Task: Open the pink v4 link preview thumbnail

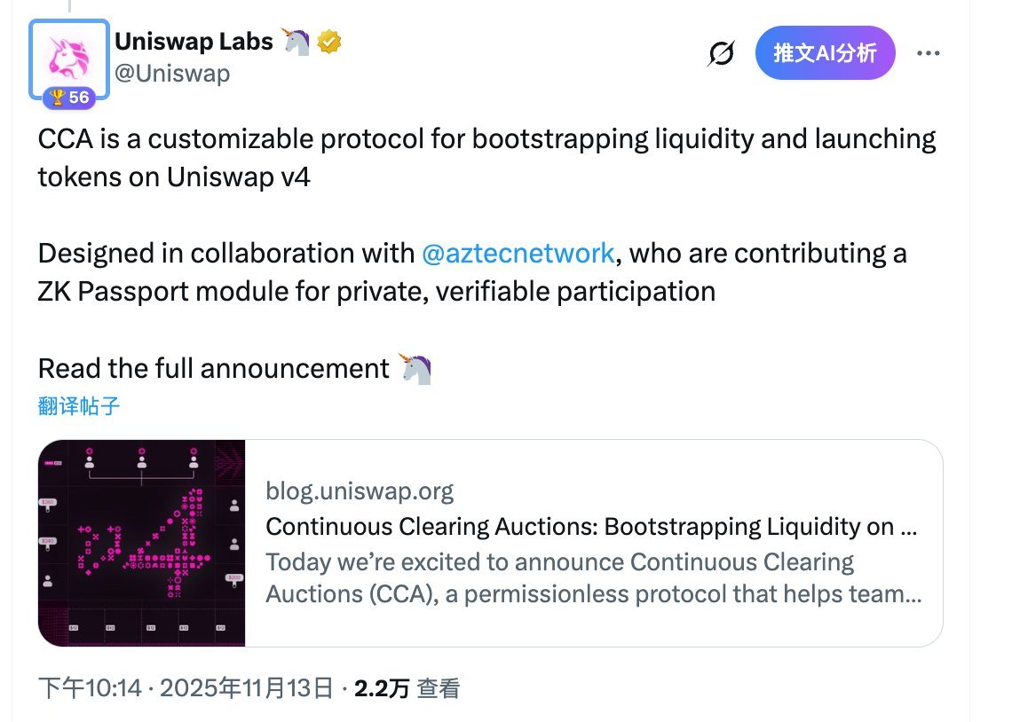Action: [142, 543]
